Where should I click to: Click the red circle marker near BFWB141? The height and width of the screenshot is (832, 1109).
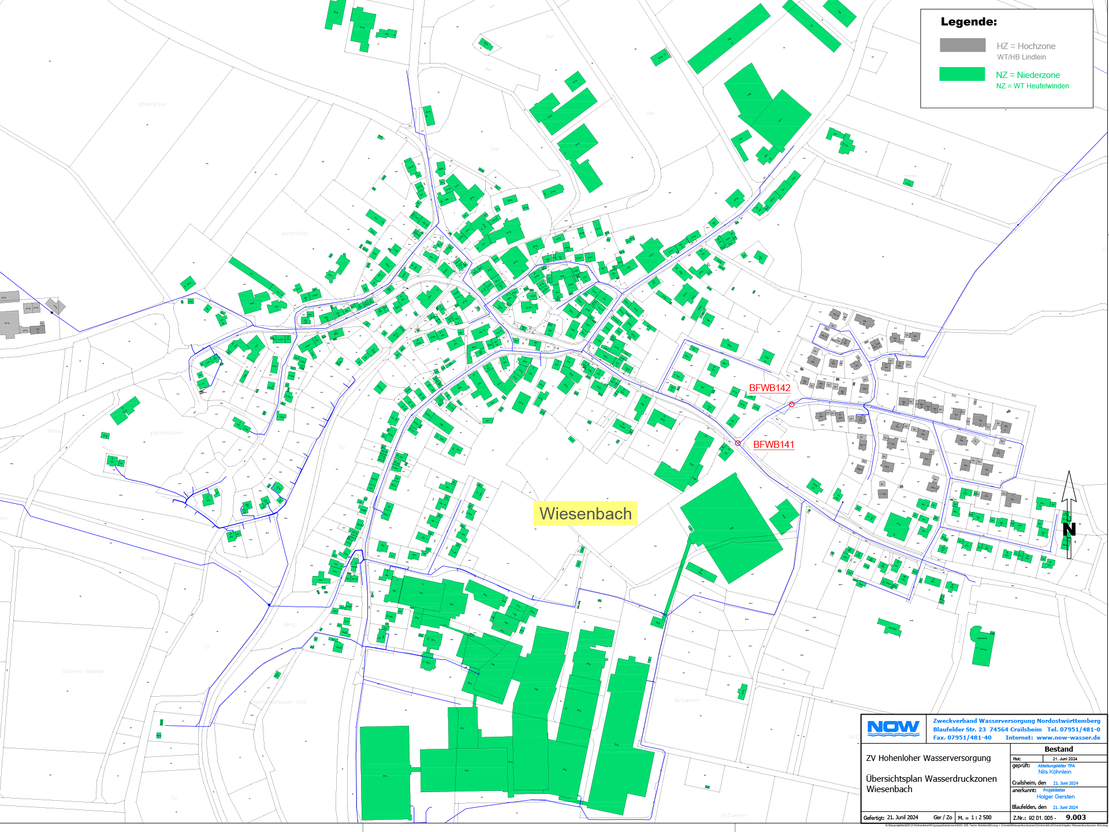coord(738,443)
